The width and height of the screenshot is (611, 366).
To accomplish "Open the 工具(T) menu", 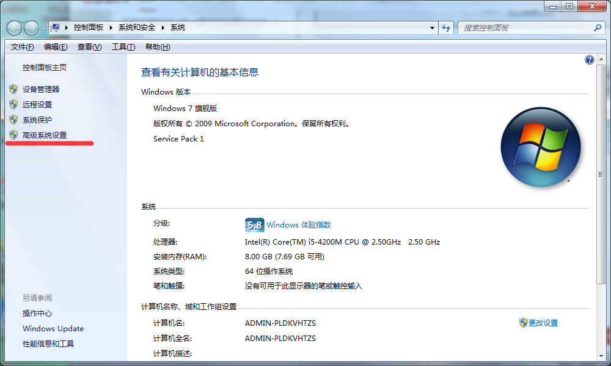I will click(123, 47).
